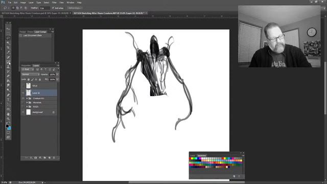Select Layer 22 thumbnail
327x184 pixels.
(29, 93)
